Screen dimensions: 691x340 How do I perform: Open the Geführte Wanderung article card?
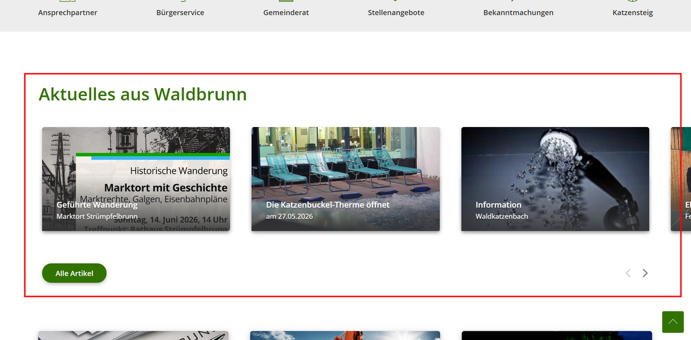136,179
